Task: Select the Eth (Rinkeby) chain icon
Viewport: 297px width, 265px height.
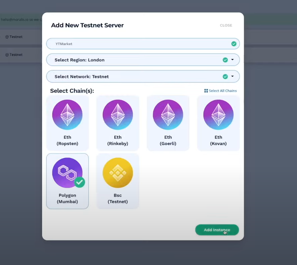Action: [x=118, y=115]
